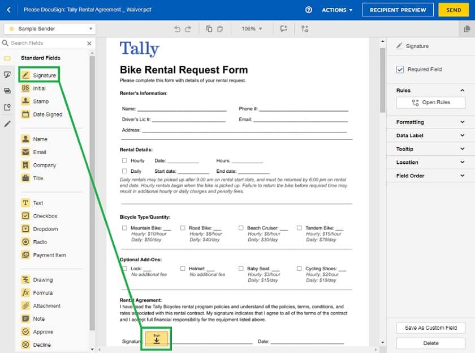Click Save As Custom Field

point(430,328)
